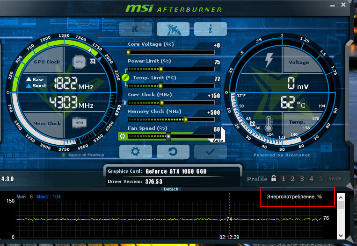
Task: Click the profile lock icon
Action: tap(274, 178)
